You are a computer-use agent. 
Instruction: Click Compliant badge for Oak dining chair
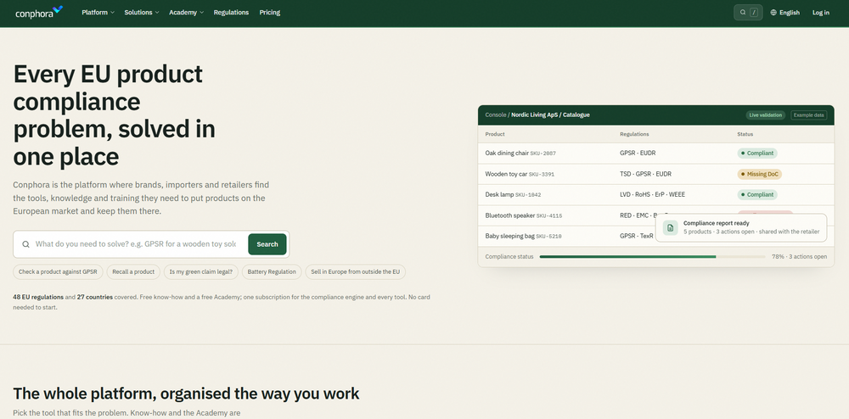pos(757,154)
